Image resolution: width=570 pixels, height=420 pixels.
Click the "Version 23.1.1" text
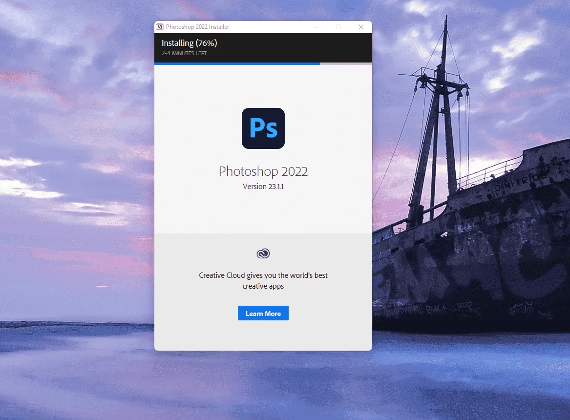(x=263, y=187)
